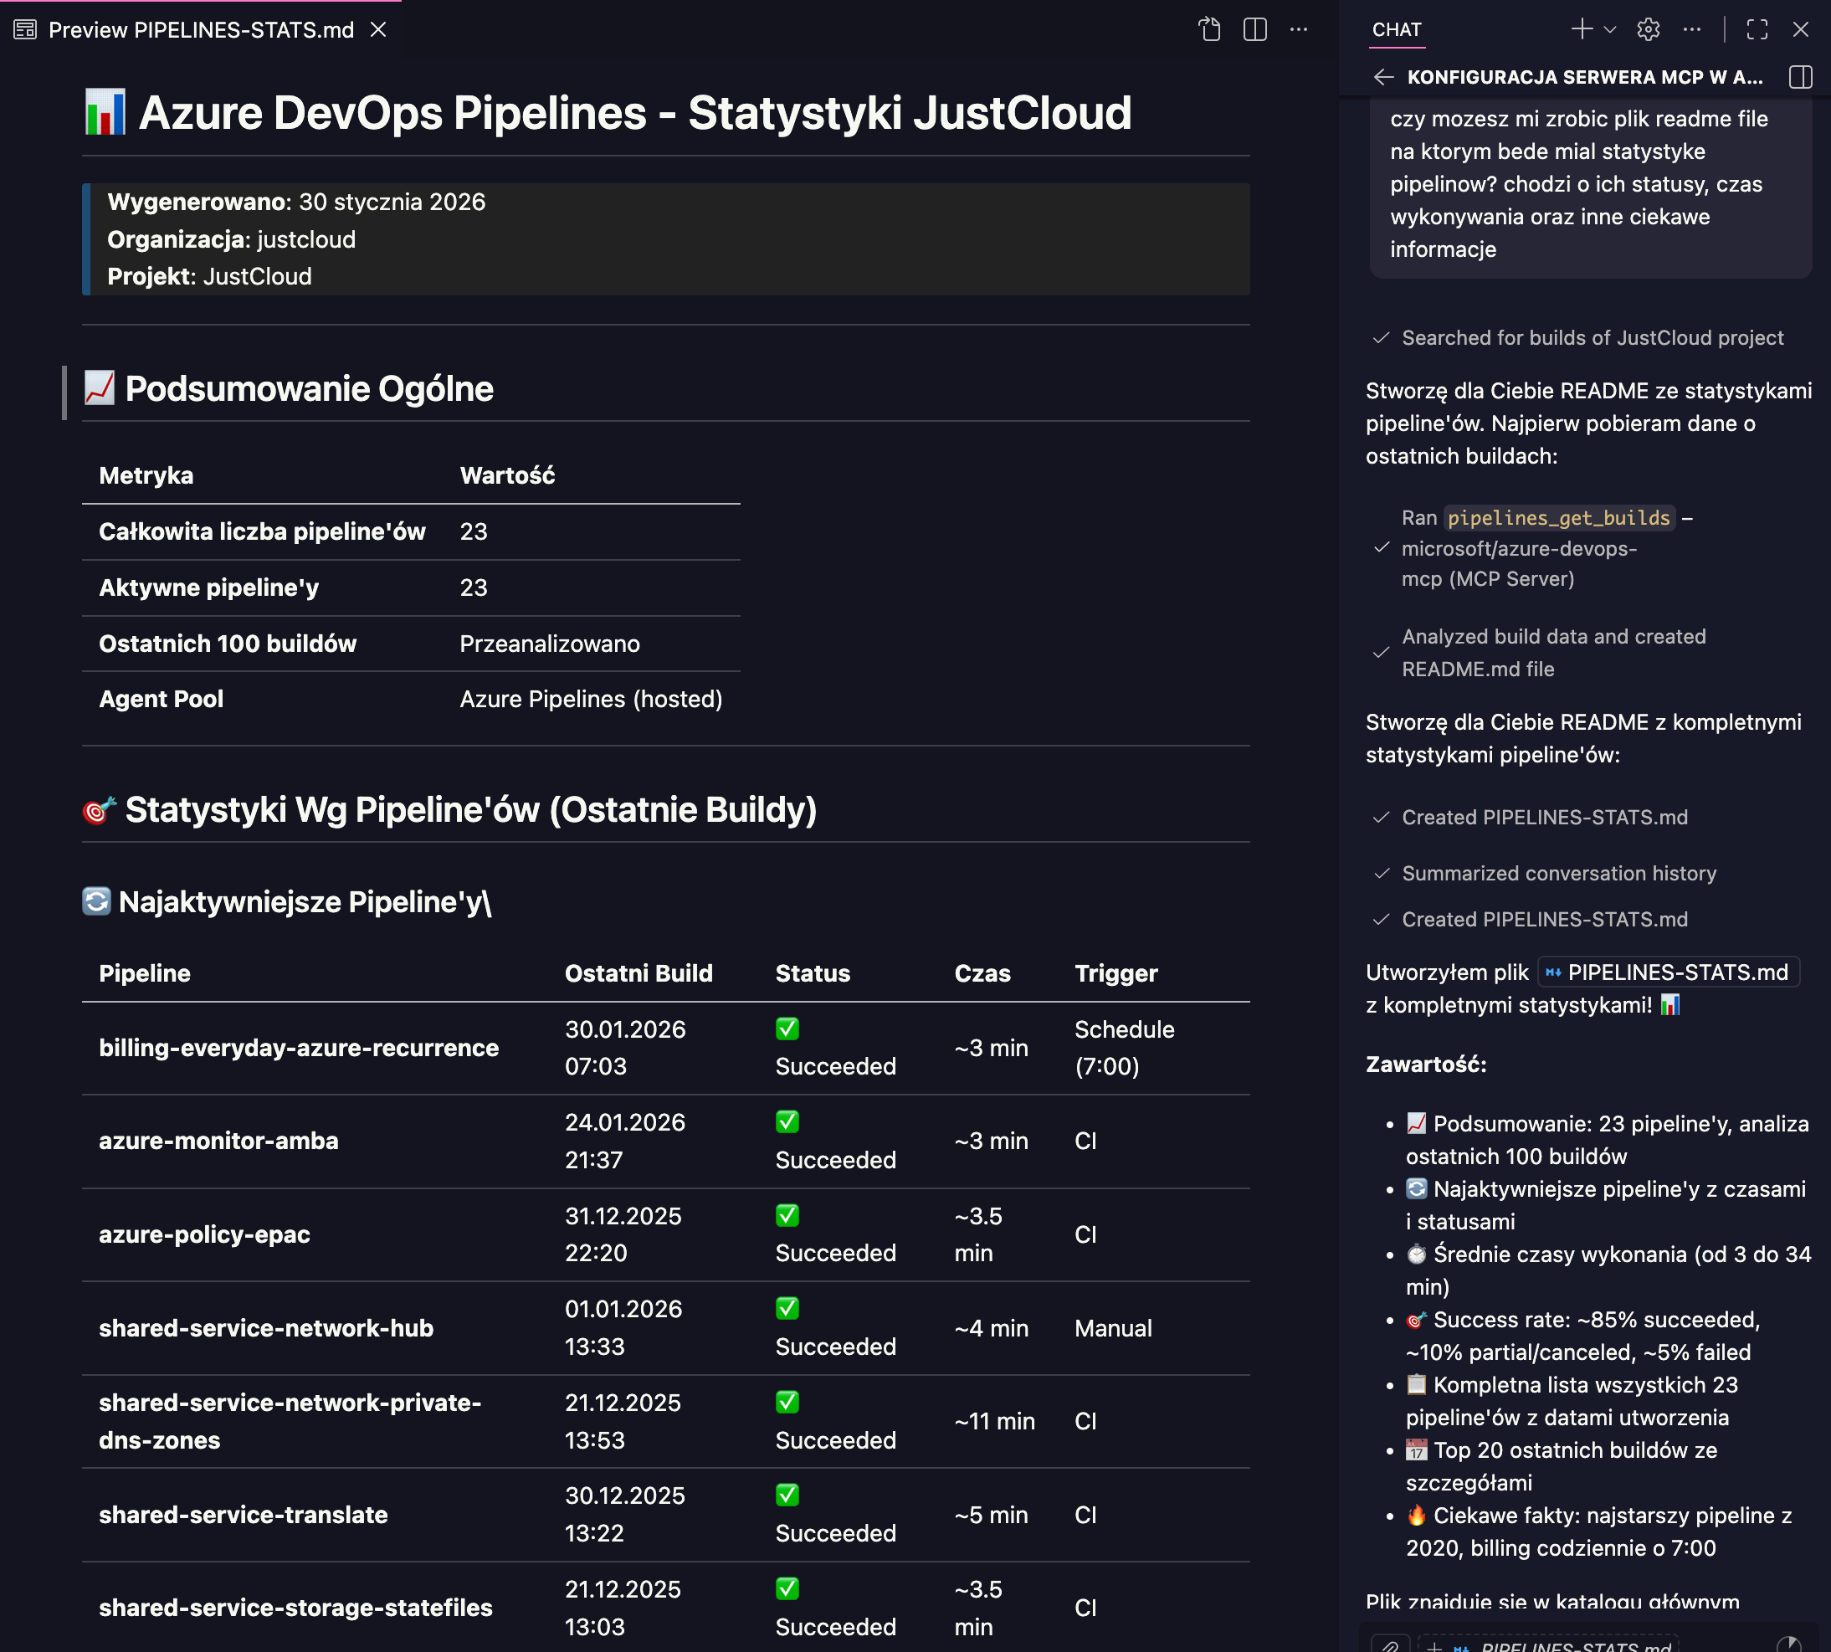
Task: Click the 'Podsumowanie Ogólne' heading
Action: point(309,388)
